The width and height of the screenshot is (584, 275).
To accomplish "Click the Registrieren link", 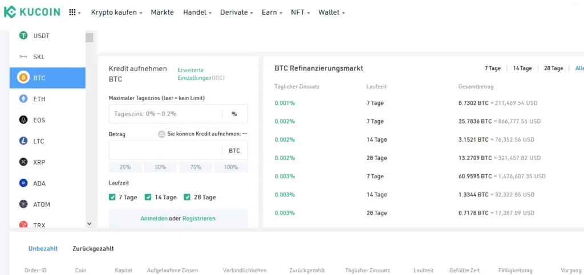I will coord(198,218).
